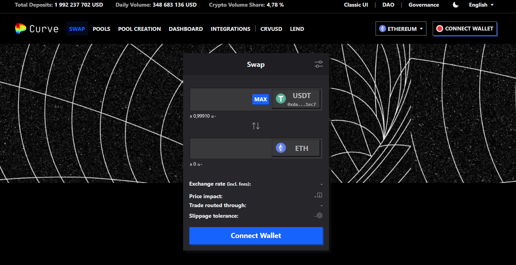Swap token direction with arrows icon
Screen dimensions: 516x265
256,126
